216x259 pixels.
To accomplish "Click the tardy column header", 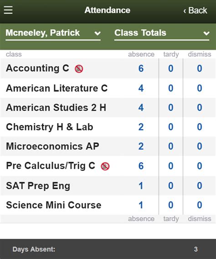I will coord(171,54).
